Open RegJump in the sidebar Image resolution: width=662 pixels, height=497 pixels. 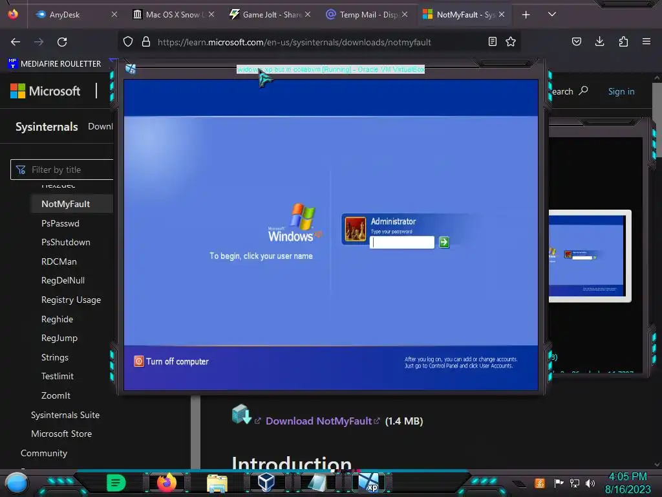point(59,338)
